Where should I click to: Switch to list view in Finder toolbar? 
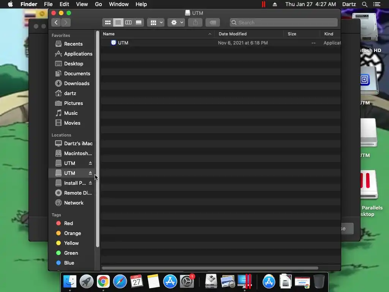point(118,22)
